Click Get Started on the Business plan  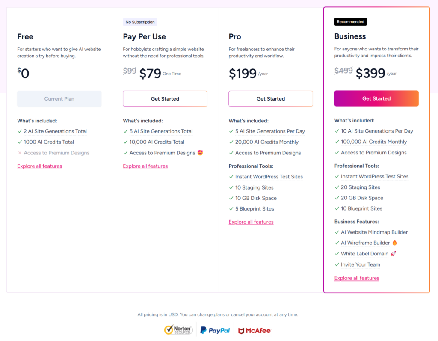point(376,98)
